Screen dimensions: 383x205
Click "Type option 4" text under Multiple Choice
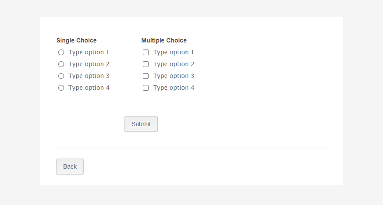click(174, 88)
